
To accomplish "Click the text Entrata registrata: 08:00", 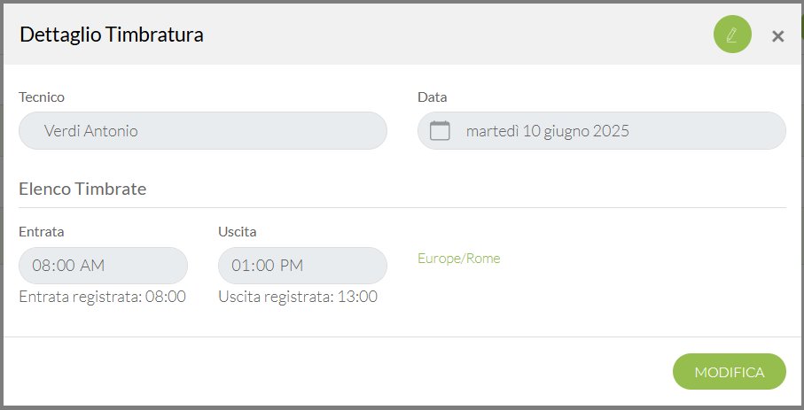I will 102,297.
